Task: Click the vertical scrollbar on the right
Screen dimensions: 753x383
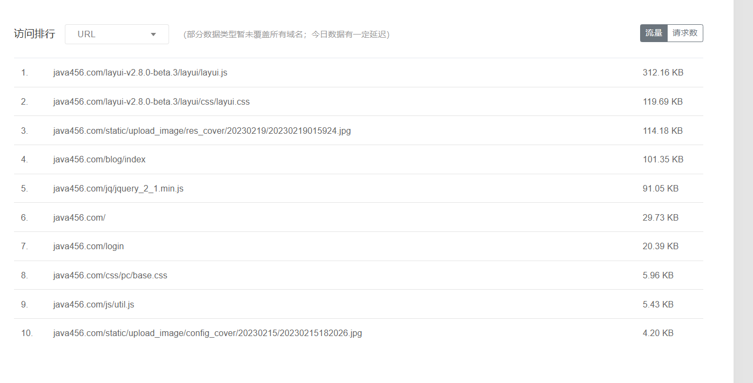Action: point(743,191)
